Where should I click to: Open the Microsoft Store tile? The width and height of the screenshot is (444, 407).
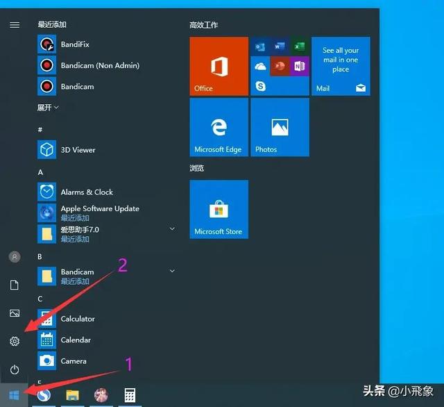(219, 209)
